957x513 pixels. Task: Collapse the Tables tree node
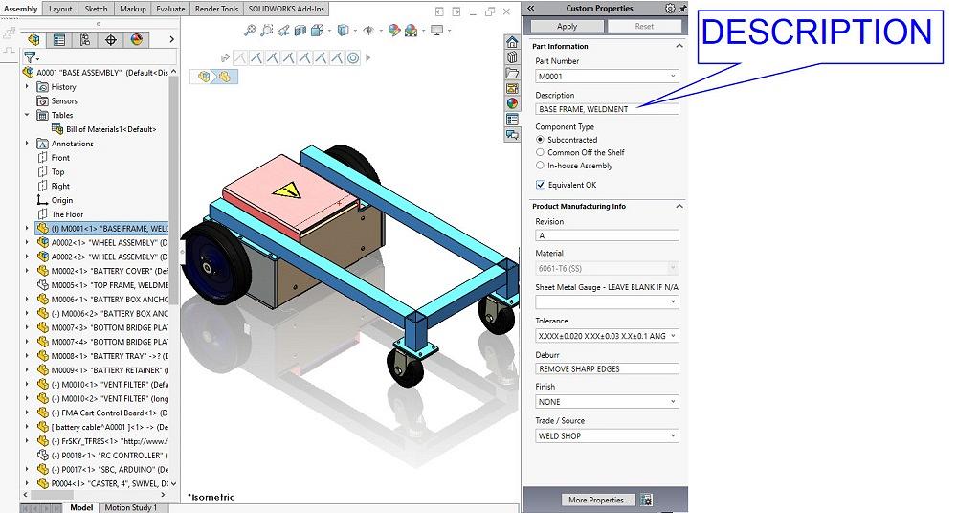27,115
